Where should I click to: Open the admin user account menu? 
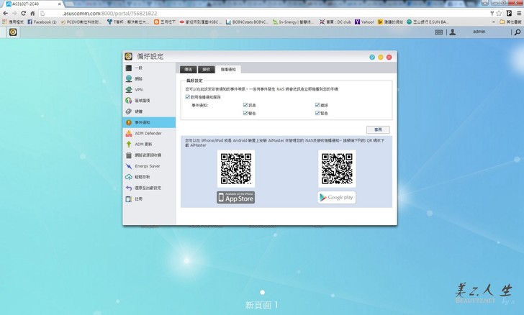point(479,32)
